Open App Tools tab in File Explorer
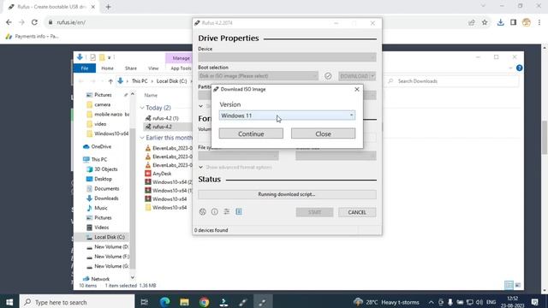The height and width of the screenshot is (308, 548). [181, 68]
